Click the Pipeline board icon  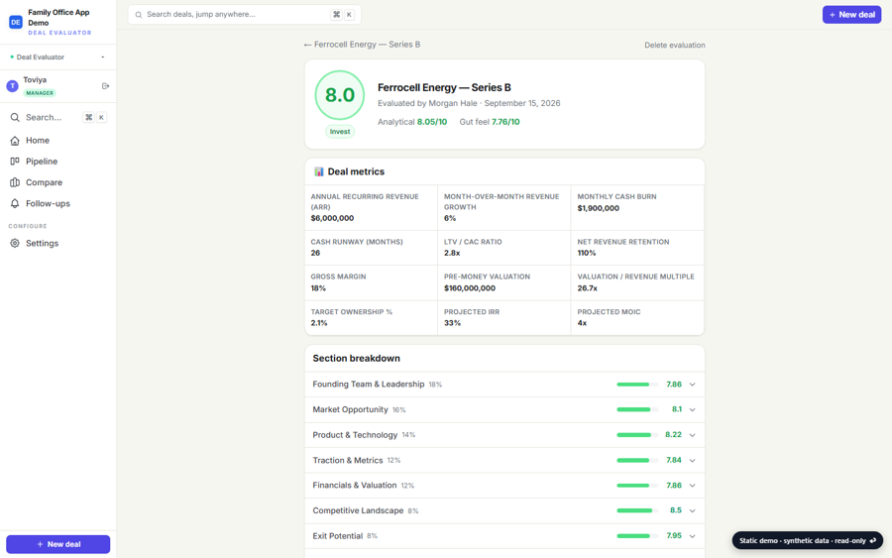coord(15,162)
